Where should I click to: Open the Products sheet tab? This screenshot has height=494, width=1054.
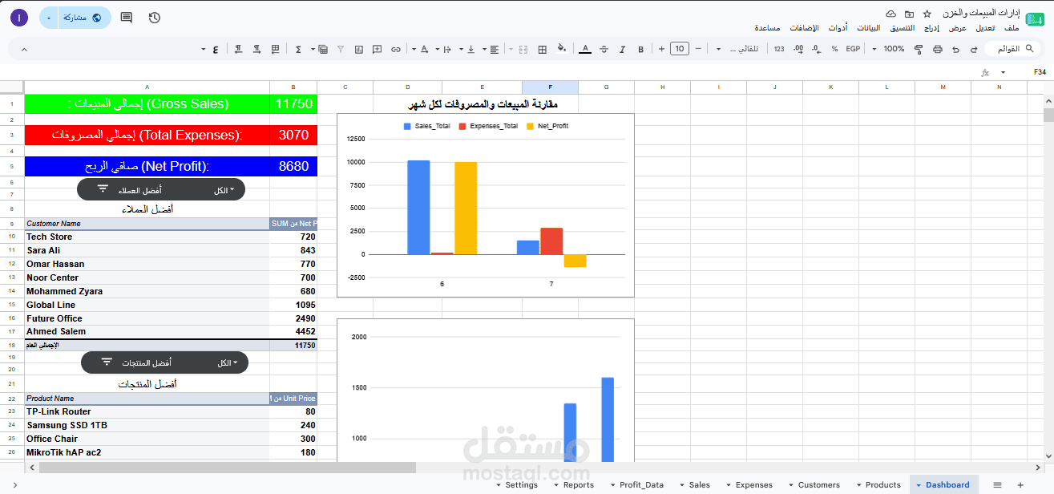coord(883,485)
